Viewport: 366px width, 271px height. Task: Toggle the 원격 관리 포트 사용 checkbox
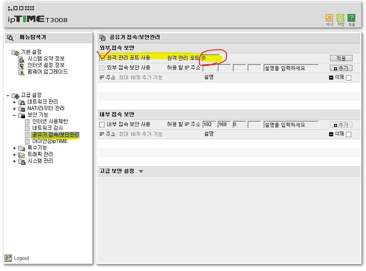(x=102, y=58)
